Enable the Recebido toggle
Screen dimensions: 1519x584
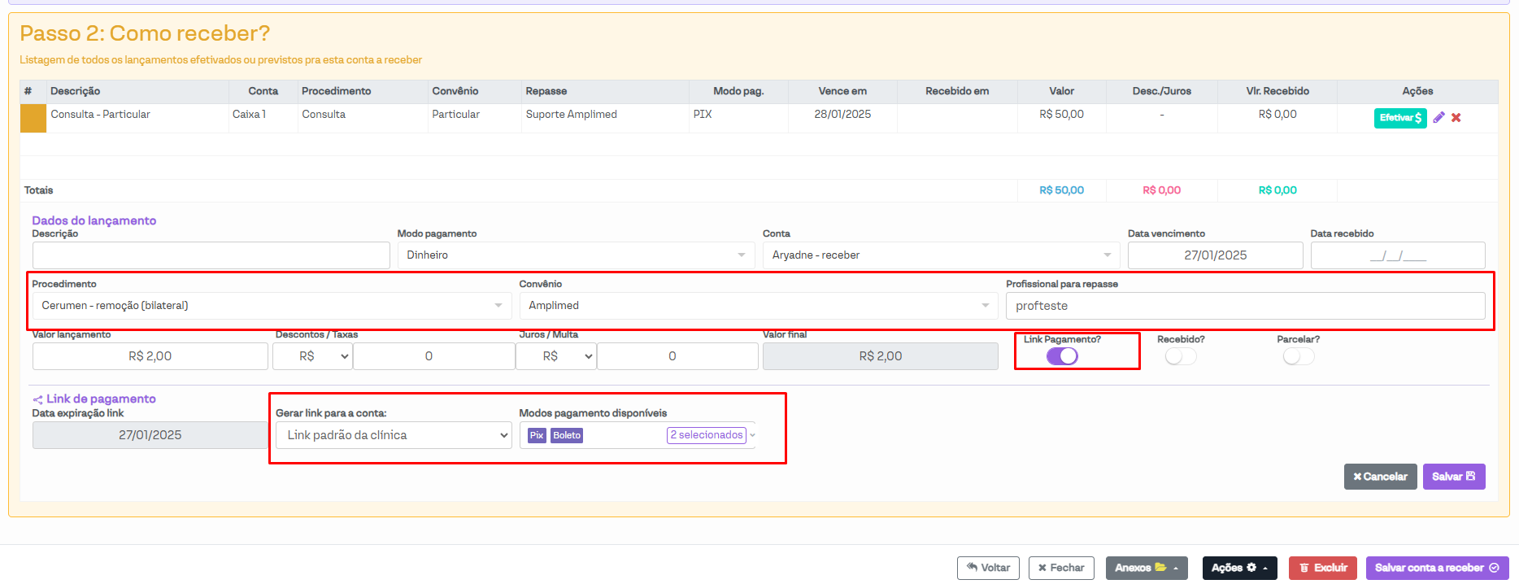pos(1180,356)
